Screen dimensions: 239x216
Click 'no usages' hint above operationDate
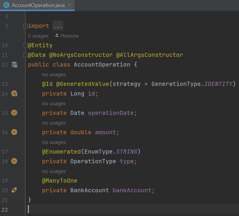(x=54, y=104)
